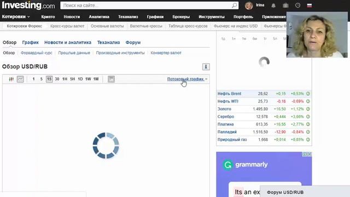This screenshot has width=350, height=197.
Task: Select 1M chart interval
Action: [x=96, y=79]
